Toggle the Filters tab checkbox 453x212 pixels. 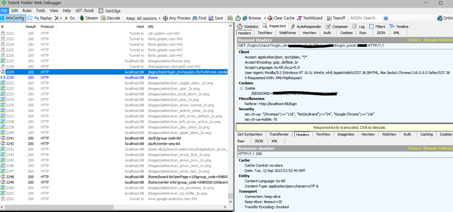372,26
